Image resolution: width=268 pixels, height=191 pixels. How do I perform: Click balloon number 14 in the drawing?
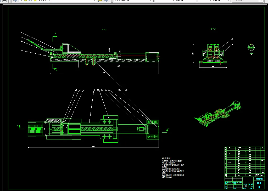click(x=119, y=90)
